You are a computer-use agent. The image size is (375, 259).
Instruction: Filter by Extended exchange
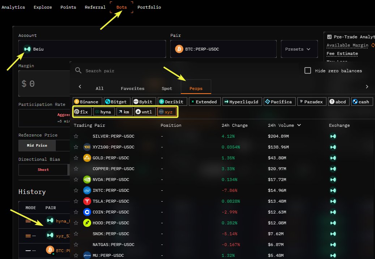coord(204,102)
